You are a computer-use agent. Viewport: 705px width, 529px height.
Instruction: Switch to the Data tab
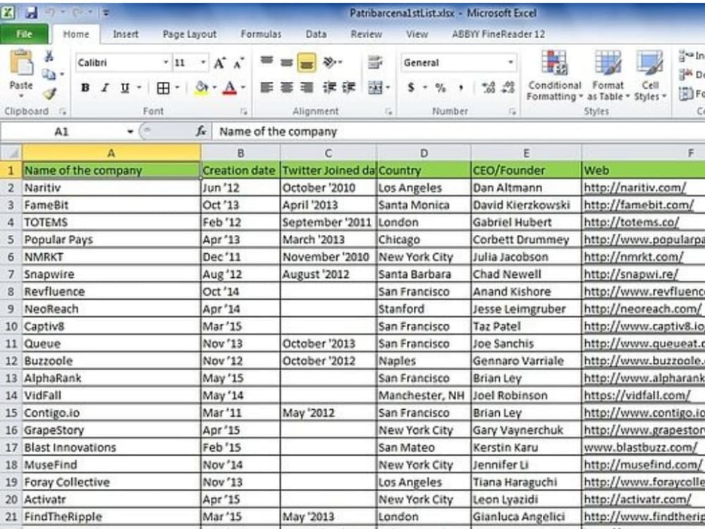[316, 34]
